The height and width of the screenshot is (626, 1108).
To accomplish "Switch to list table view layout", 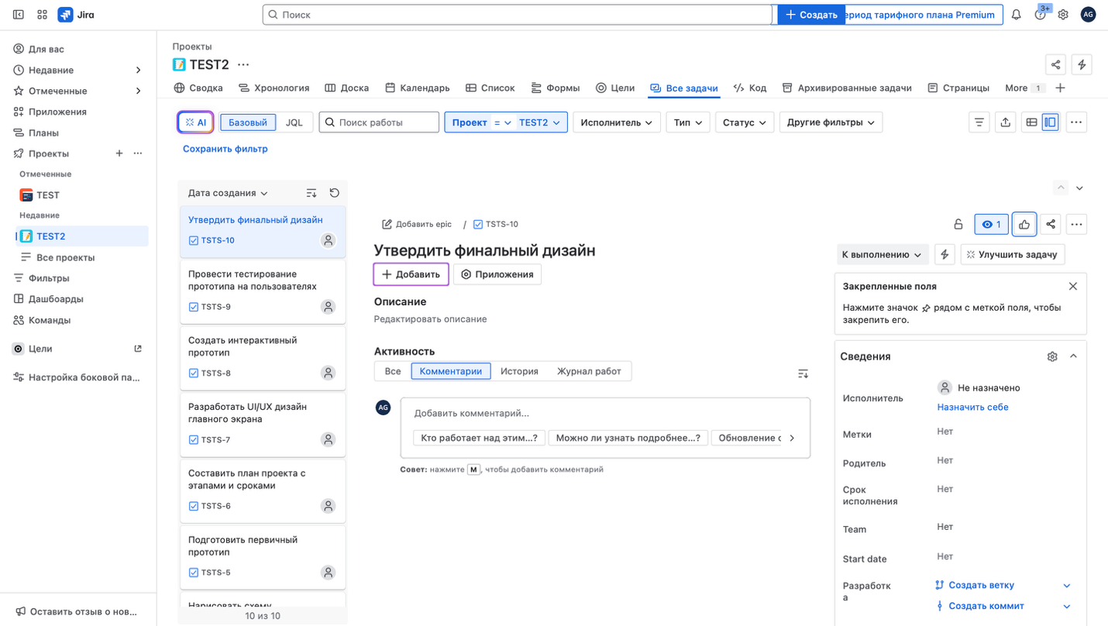I will [1031, 122].
